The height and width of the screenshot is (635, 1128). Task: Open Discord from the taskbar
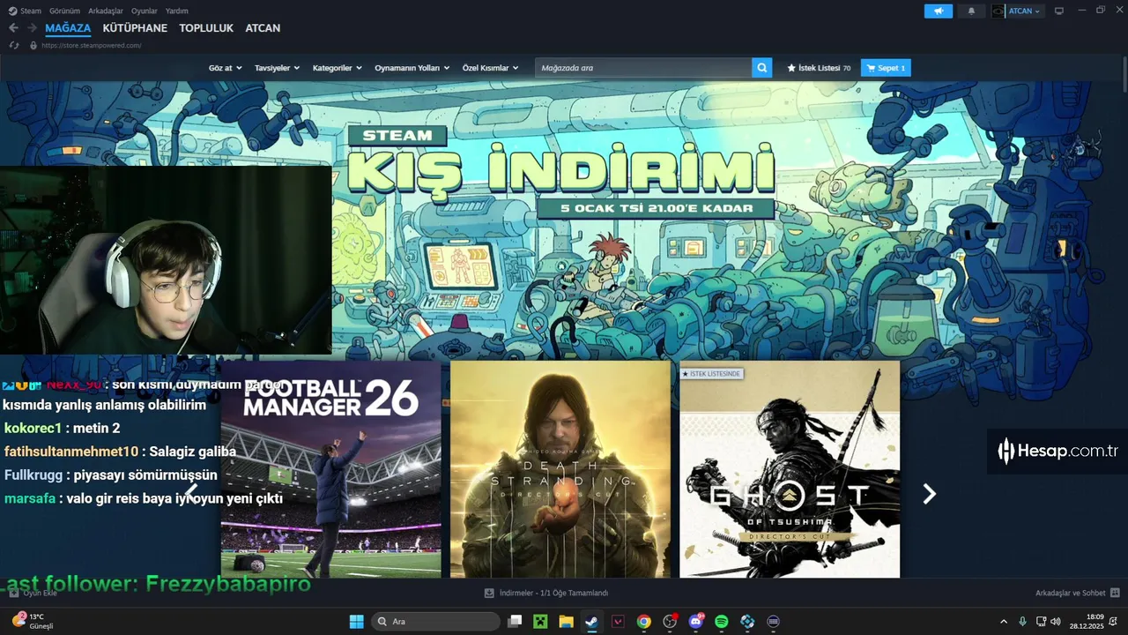tap(696, 622)
